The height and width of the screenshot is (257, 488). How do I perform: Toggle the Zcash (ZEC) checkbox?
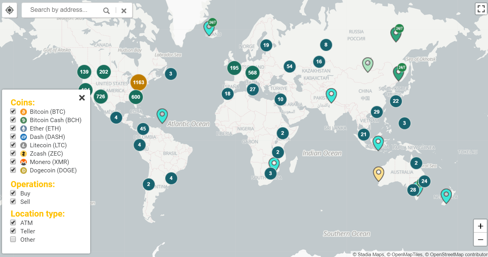click(13, 153)
